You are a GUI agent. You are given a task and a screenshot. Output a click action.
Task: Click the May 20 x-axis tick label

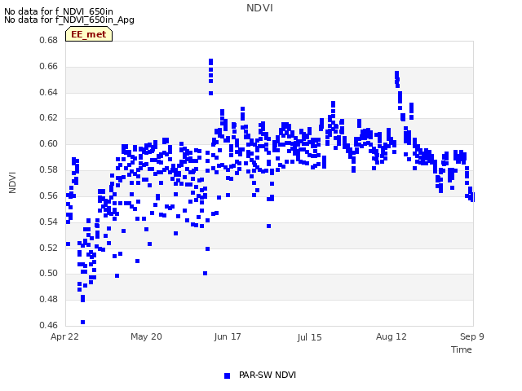[146, 336]
